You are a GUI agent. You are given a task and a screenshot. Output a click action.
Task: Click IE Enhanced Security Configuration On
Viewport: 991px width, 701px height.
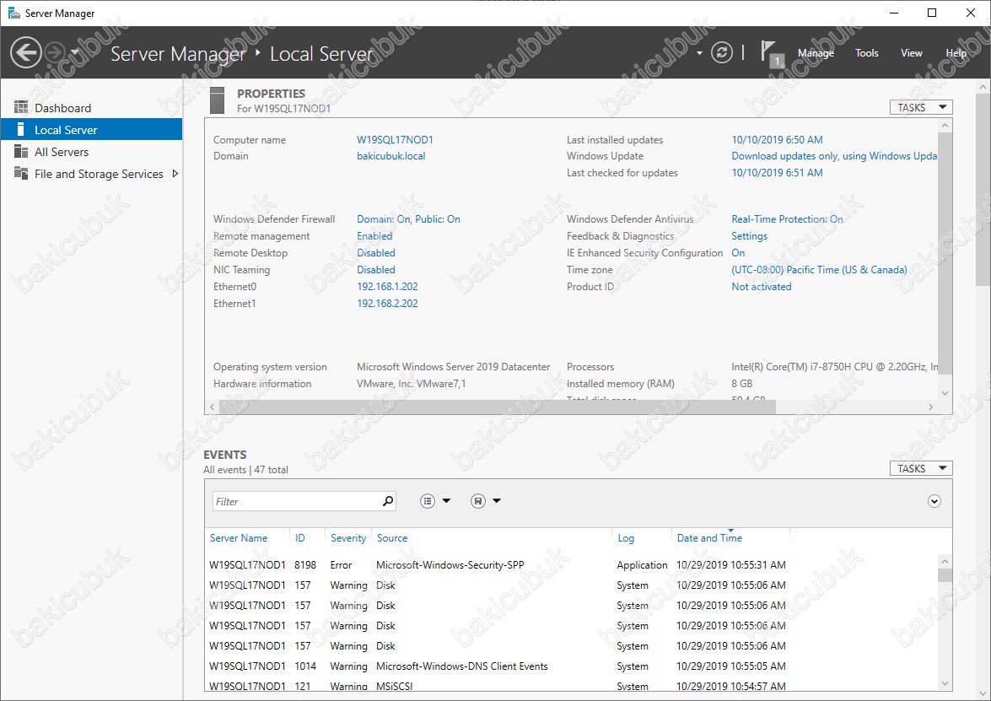point(738,253)
